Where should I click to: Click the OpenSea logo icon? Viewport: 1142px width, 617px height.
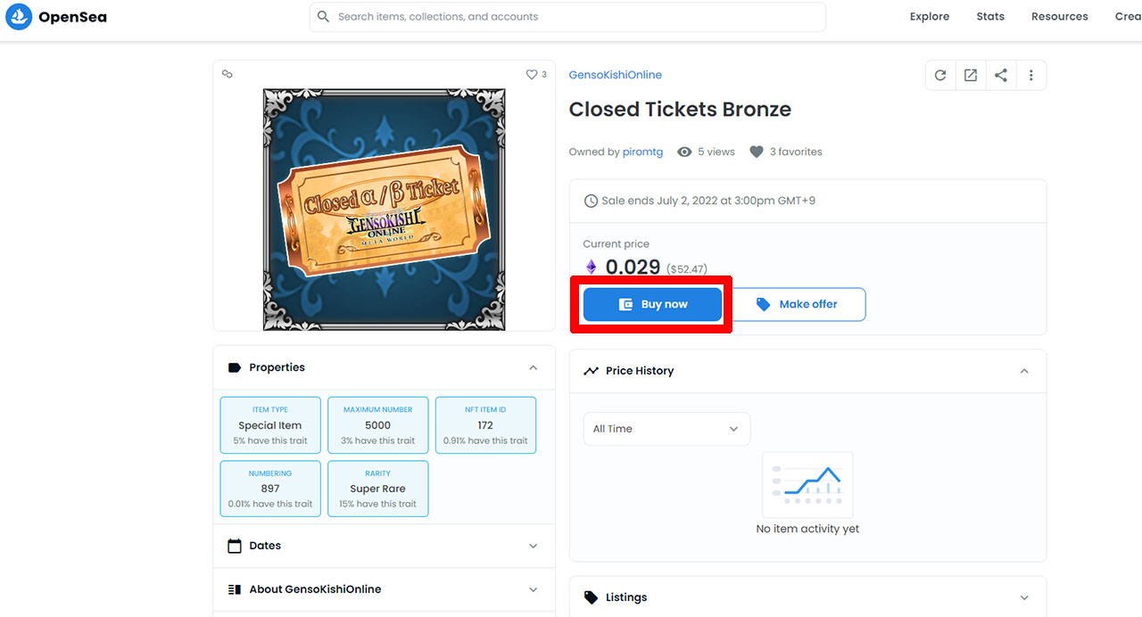pyautogui.click(x=19, y=17)
